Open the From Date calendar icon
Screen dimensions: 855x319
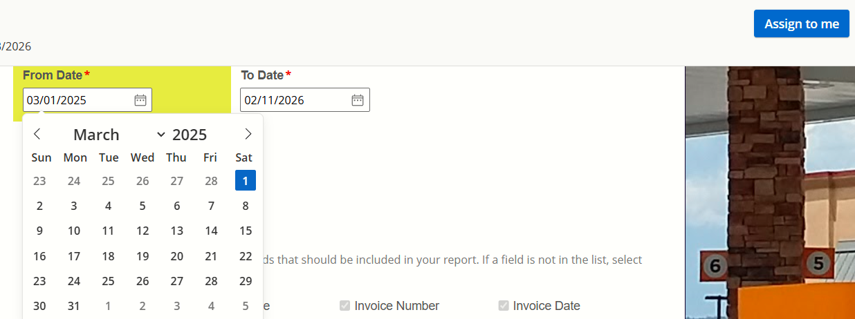(140, 100)
